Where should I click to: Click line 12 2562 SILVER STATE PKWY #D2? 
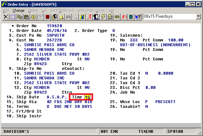click(57, 83)
